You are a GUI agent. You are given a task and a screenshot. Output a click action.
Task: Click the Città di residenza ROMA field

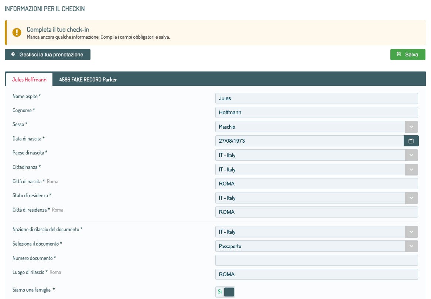(x=317, y=212)
